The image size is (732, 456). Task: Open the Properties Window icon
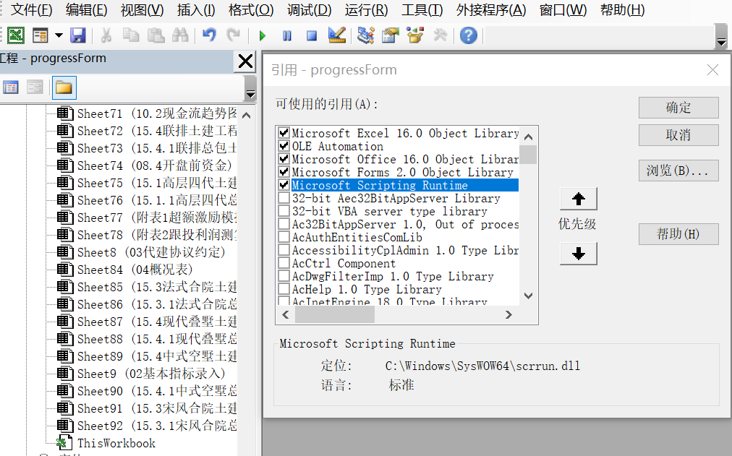[391, 35]
